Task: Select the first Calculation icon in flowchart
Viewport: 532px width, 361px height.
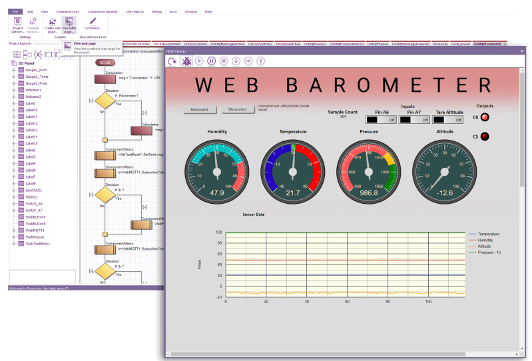Action: pyautogui.click(x=105, y=79)
